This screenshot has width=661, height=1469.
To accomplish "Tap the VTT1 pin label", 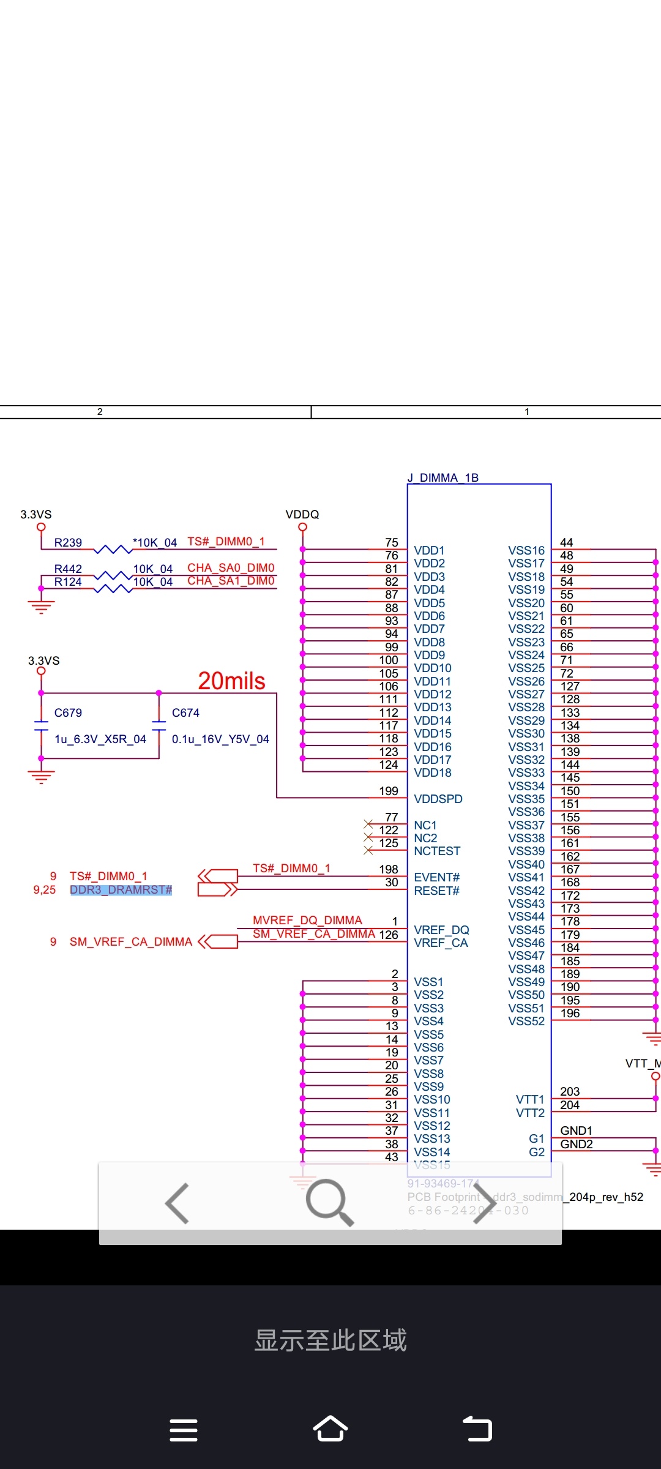I will [530, 1099].
